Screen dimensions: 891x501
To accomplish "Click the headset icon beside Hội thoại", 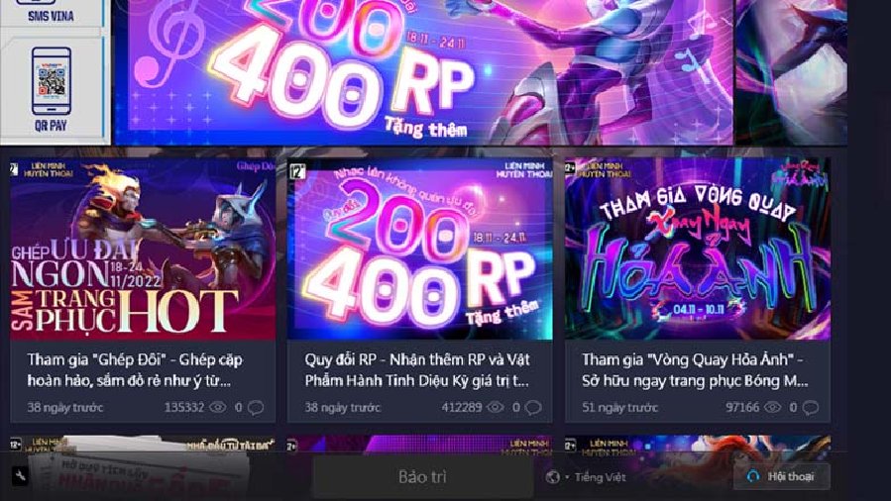I will tap(753, 476).
